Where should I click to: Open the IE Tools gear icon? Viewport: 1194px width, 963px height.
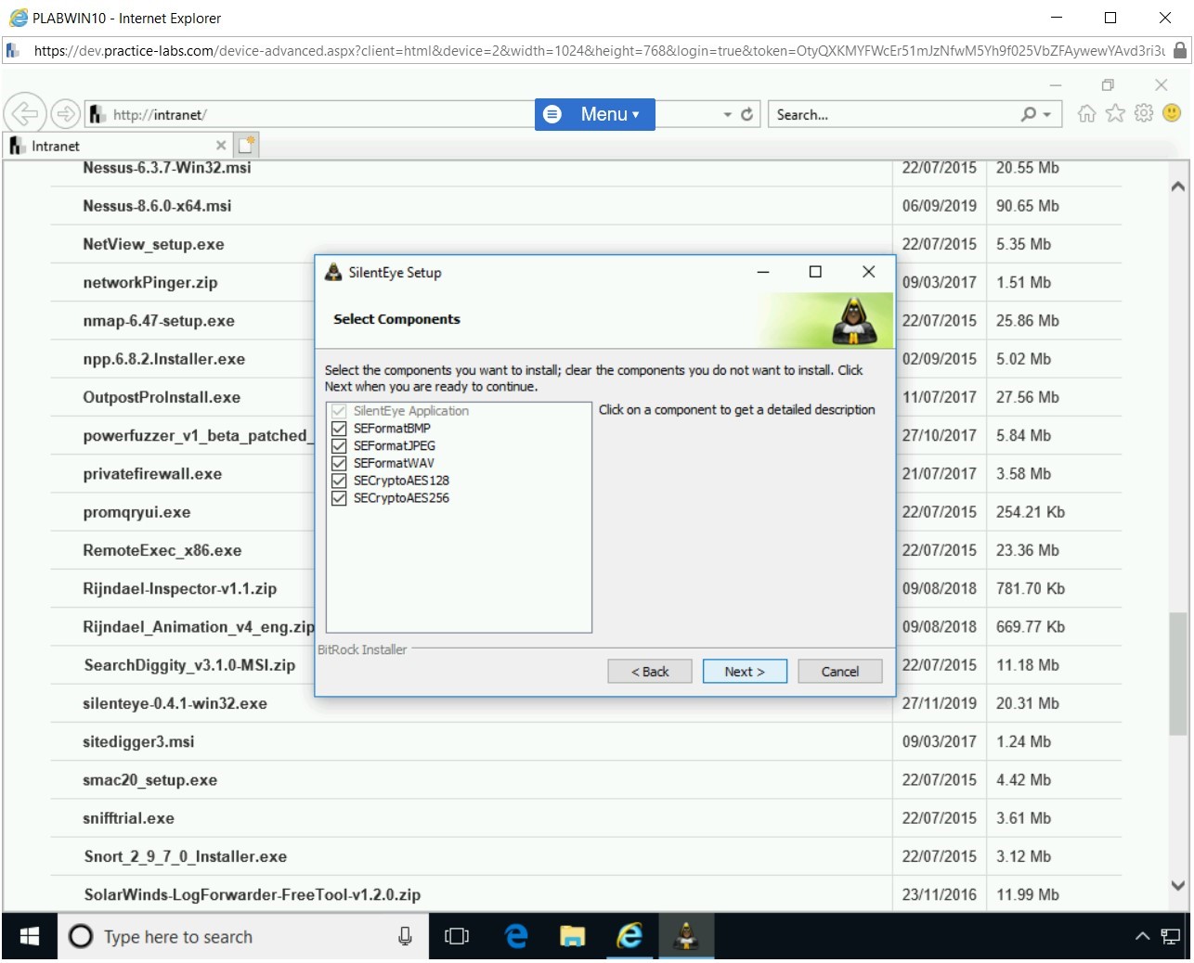tap(1144, 113)
